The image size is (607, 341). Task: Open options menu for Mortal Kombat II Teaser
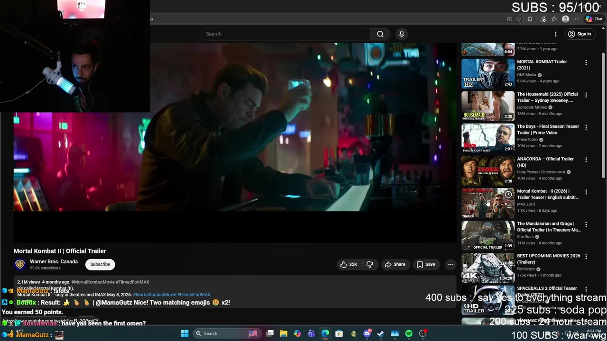point(586,192)
